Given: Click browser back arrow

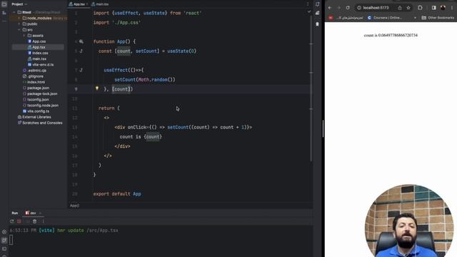Looking at the screenshot, I should [x=330, y=8].
